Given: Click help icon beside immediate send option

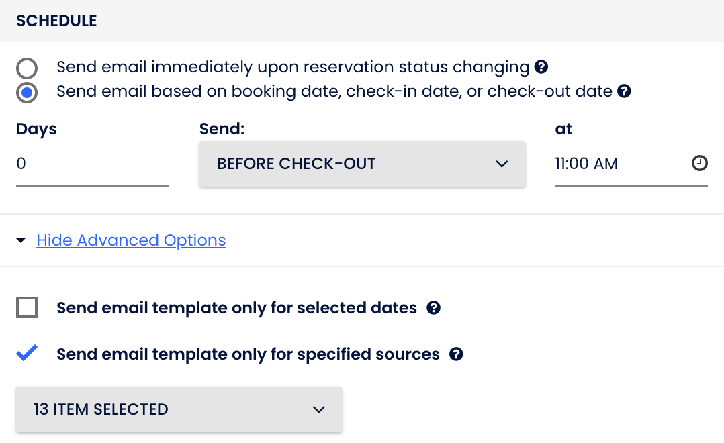Looking at the screenshot, I should tap(541, 67).
